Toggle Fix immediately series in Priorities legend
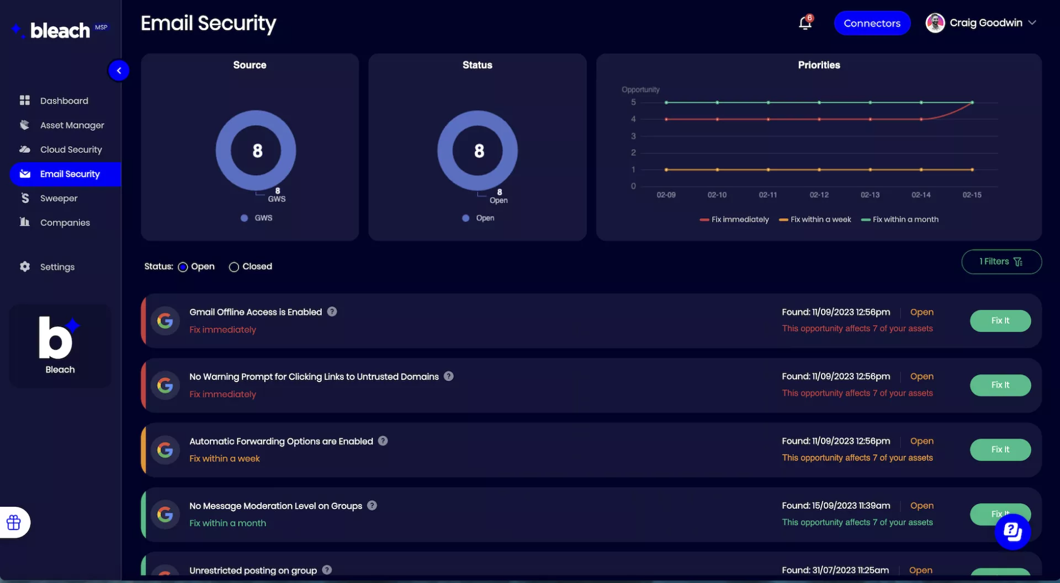 pos(734,220)
